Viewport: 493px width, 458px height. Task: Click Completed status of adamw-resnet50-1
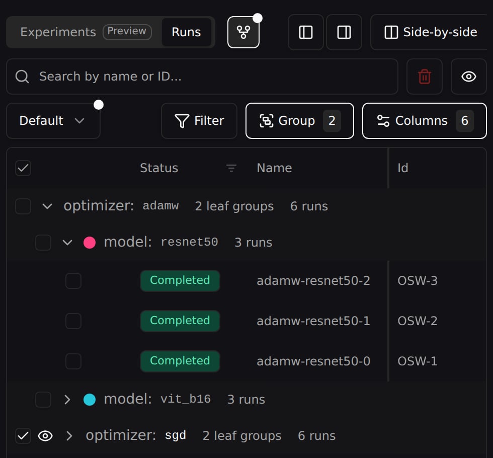(180, 321)
